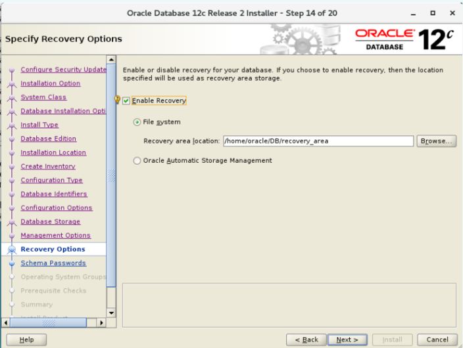
Task: Click the Recovery area location input field
Action: coord(318,141)
